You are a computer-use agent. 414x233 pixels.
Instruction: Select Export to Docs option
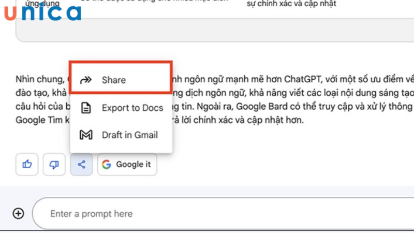121,108
